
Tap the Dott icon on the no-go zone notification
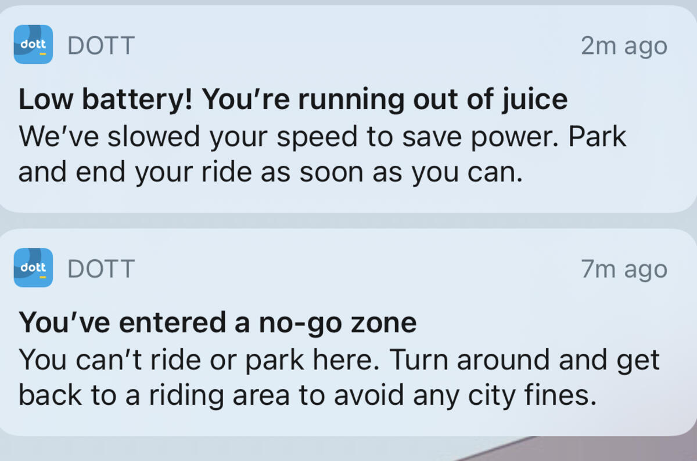33,268
